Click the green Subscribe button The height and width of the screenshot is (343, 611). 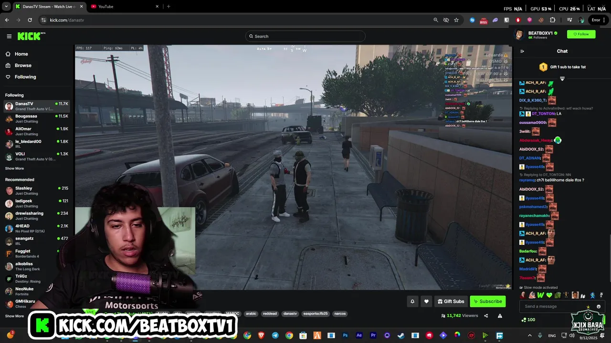[x=487, y=301]
